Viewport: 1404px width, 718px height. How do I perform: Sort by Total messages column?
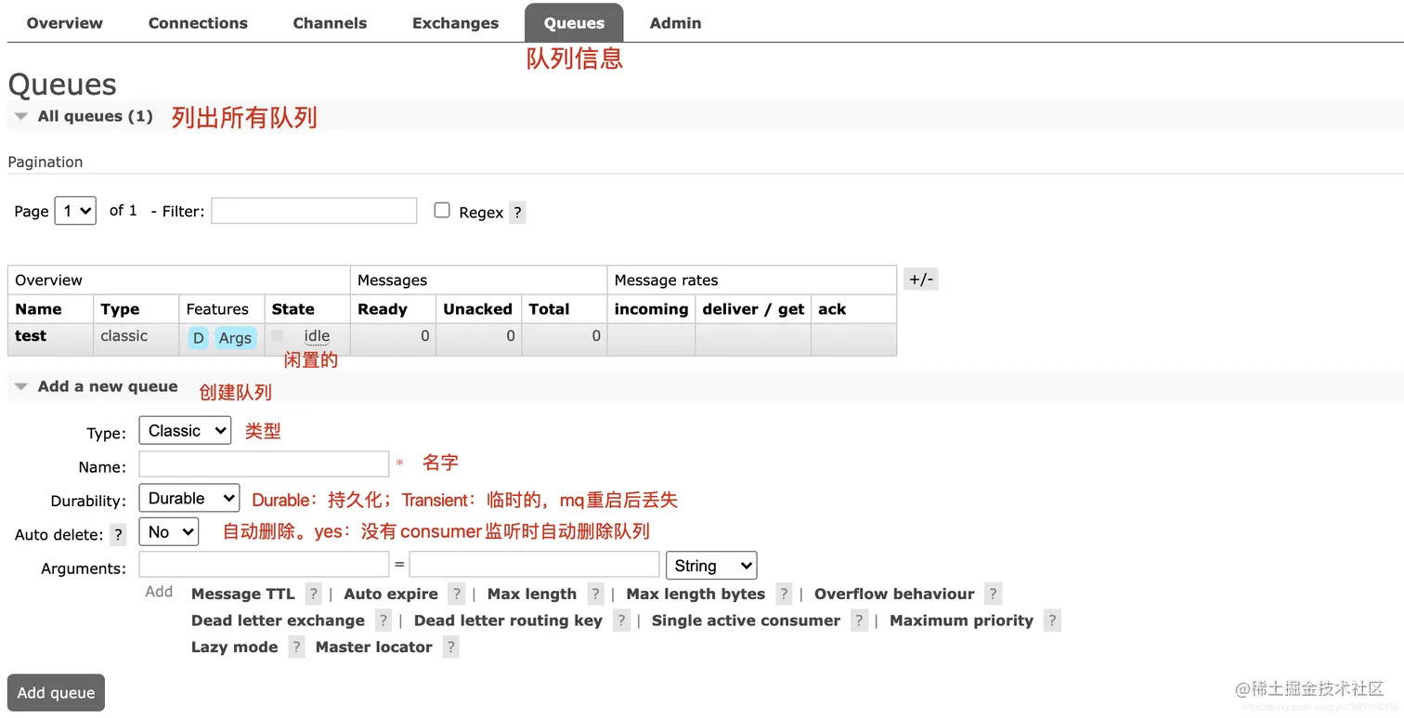click(x=549, y=309)
